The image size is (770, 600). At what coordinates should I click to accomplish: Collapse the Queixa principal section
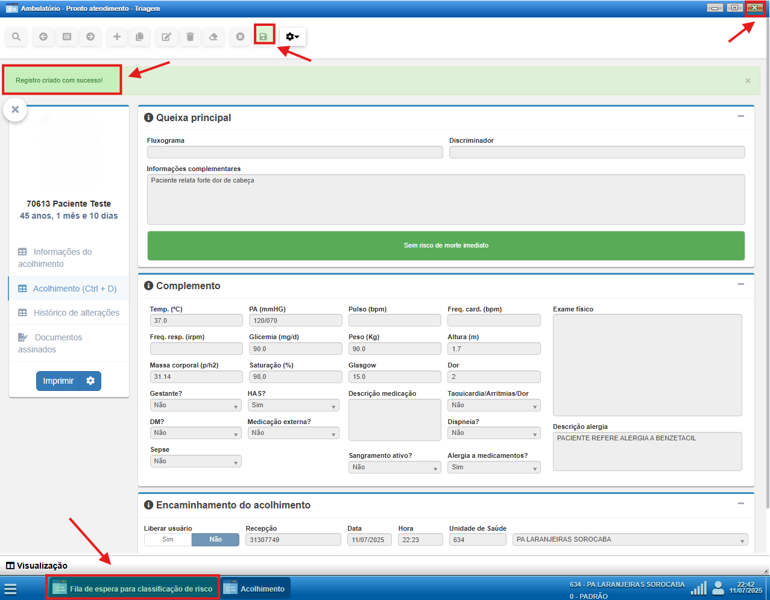pyautogui.click(x=741, y=116)
